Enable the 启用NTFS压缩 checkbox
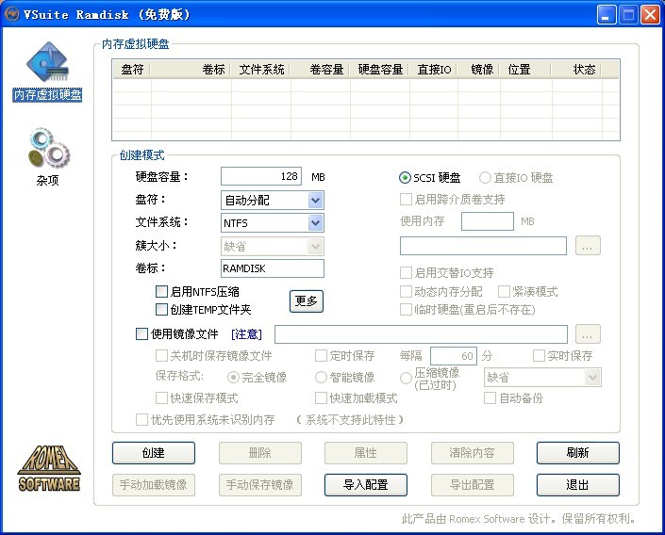The width and height of the screenshot is (665, 535). [162, 292]
